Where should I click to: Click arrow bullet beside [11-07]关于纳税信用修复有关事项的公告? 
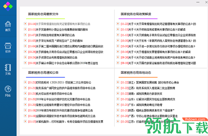[25, 35]
